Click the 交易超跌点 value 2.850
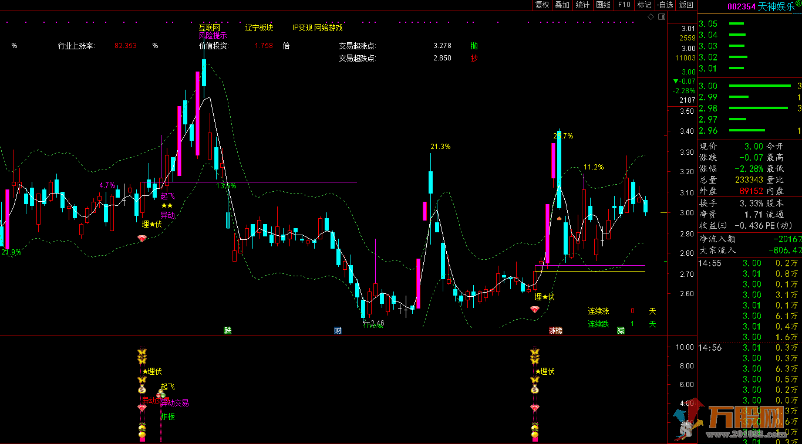The image size is (802, 444). [x=442, y=58]
